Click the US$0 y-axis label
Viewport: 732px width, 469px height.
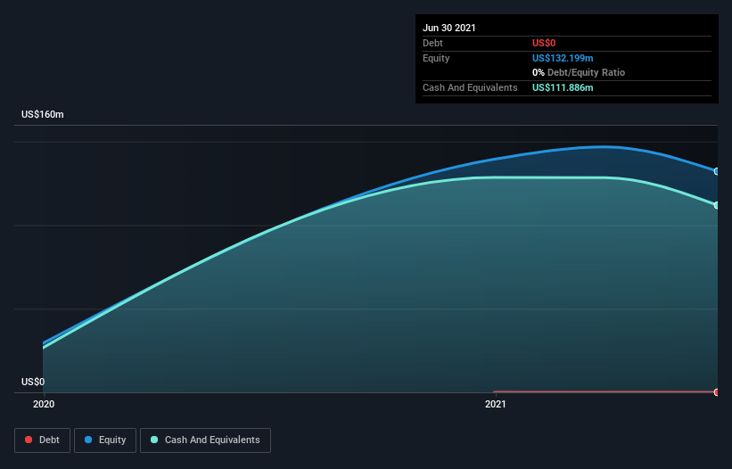[x=33, y=382]
